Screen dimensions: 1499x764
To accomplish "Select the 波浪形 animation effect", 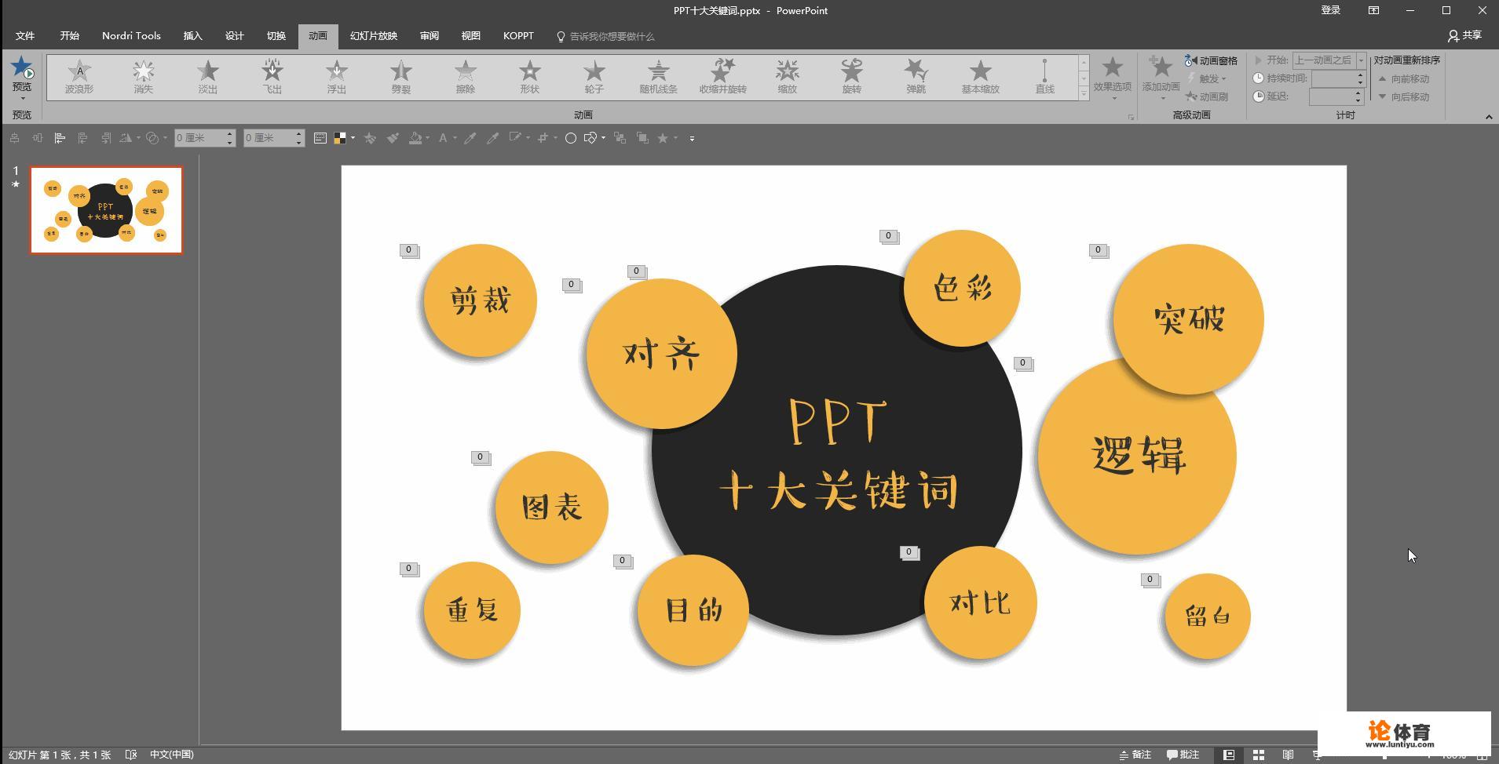I will click(x=79, y=77).
